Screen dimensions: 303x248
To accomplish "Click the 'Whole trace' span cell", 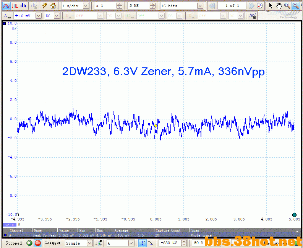I will tap(201, 235).
